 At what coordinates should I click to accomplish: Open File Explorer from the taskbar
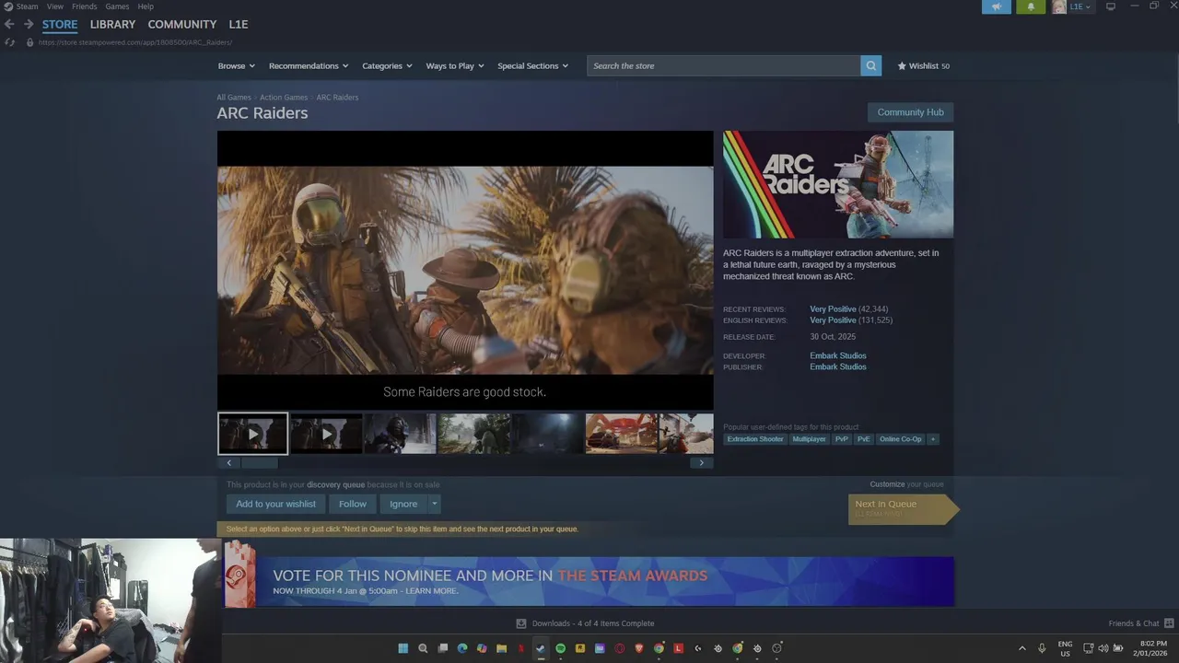click(x=501, y=648)
